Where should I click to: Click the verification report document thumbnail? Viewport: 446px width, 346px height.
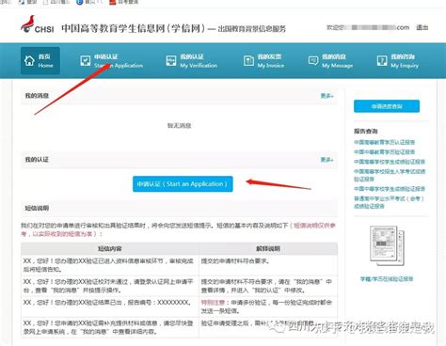387,245
